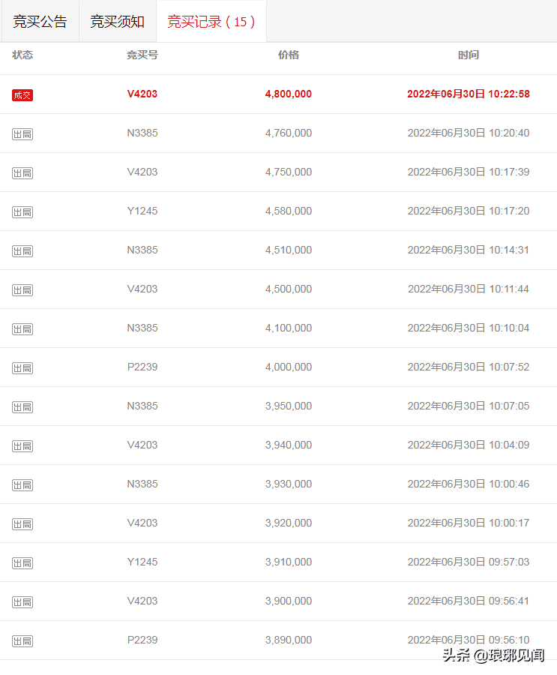Click the winning price 4,800,000
The image size is (557, 675).
click(x=289, y=94)
